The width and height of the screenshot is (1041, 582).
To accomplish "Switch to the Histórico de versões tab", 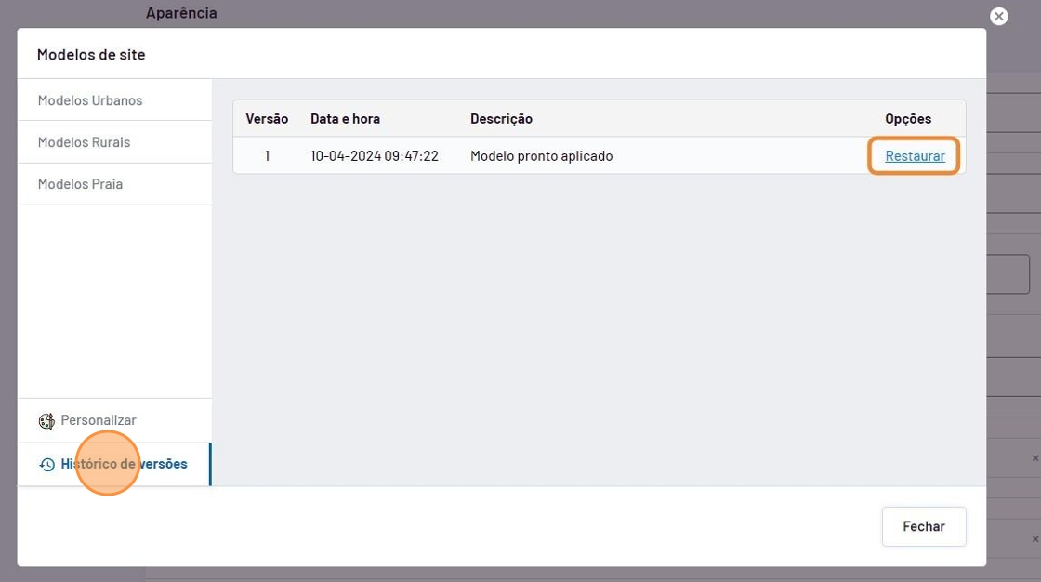I will (124, 464).
